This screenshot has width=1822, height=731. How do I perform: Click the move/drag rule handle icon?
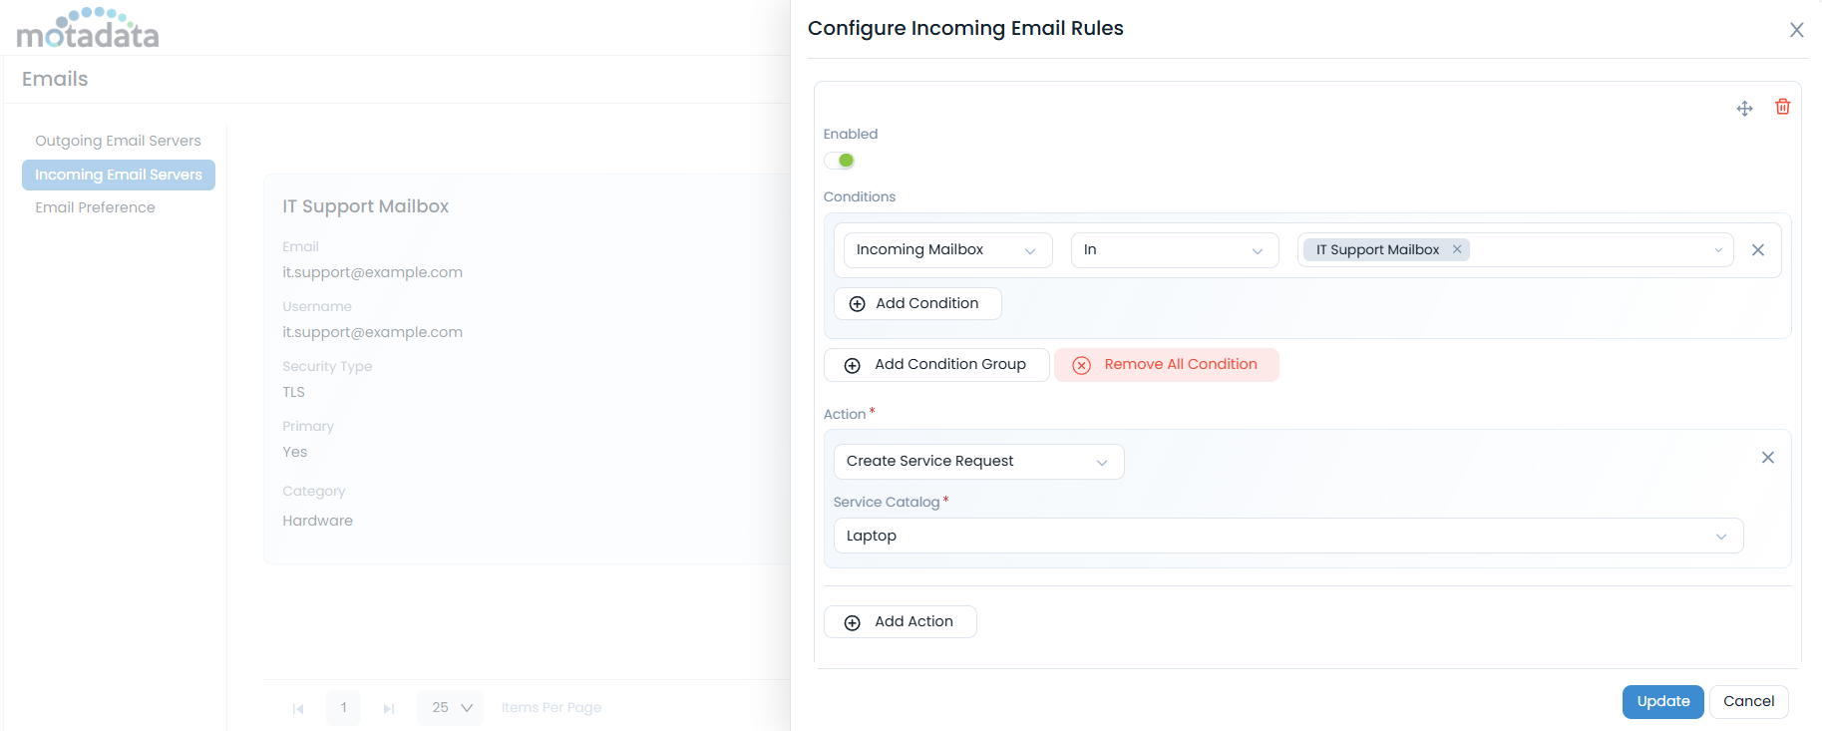[x=1744, y=109]
